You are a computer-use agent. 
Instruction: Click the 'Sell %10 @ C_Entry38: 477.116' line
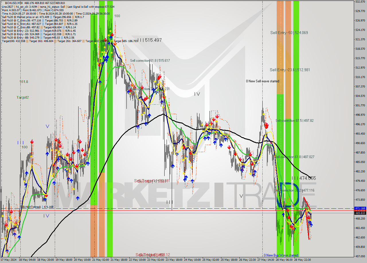(x=40, y=20)
